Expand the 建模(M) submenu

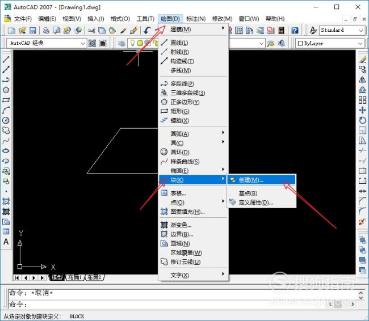tap(194, 29)
